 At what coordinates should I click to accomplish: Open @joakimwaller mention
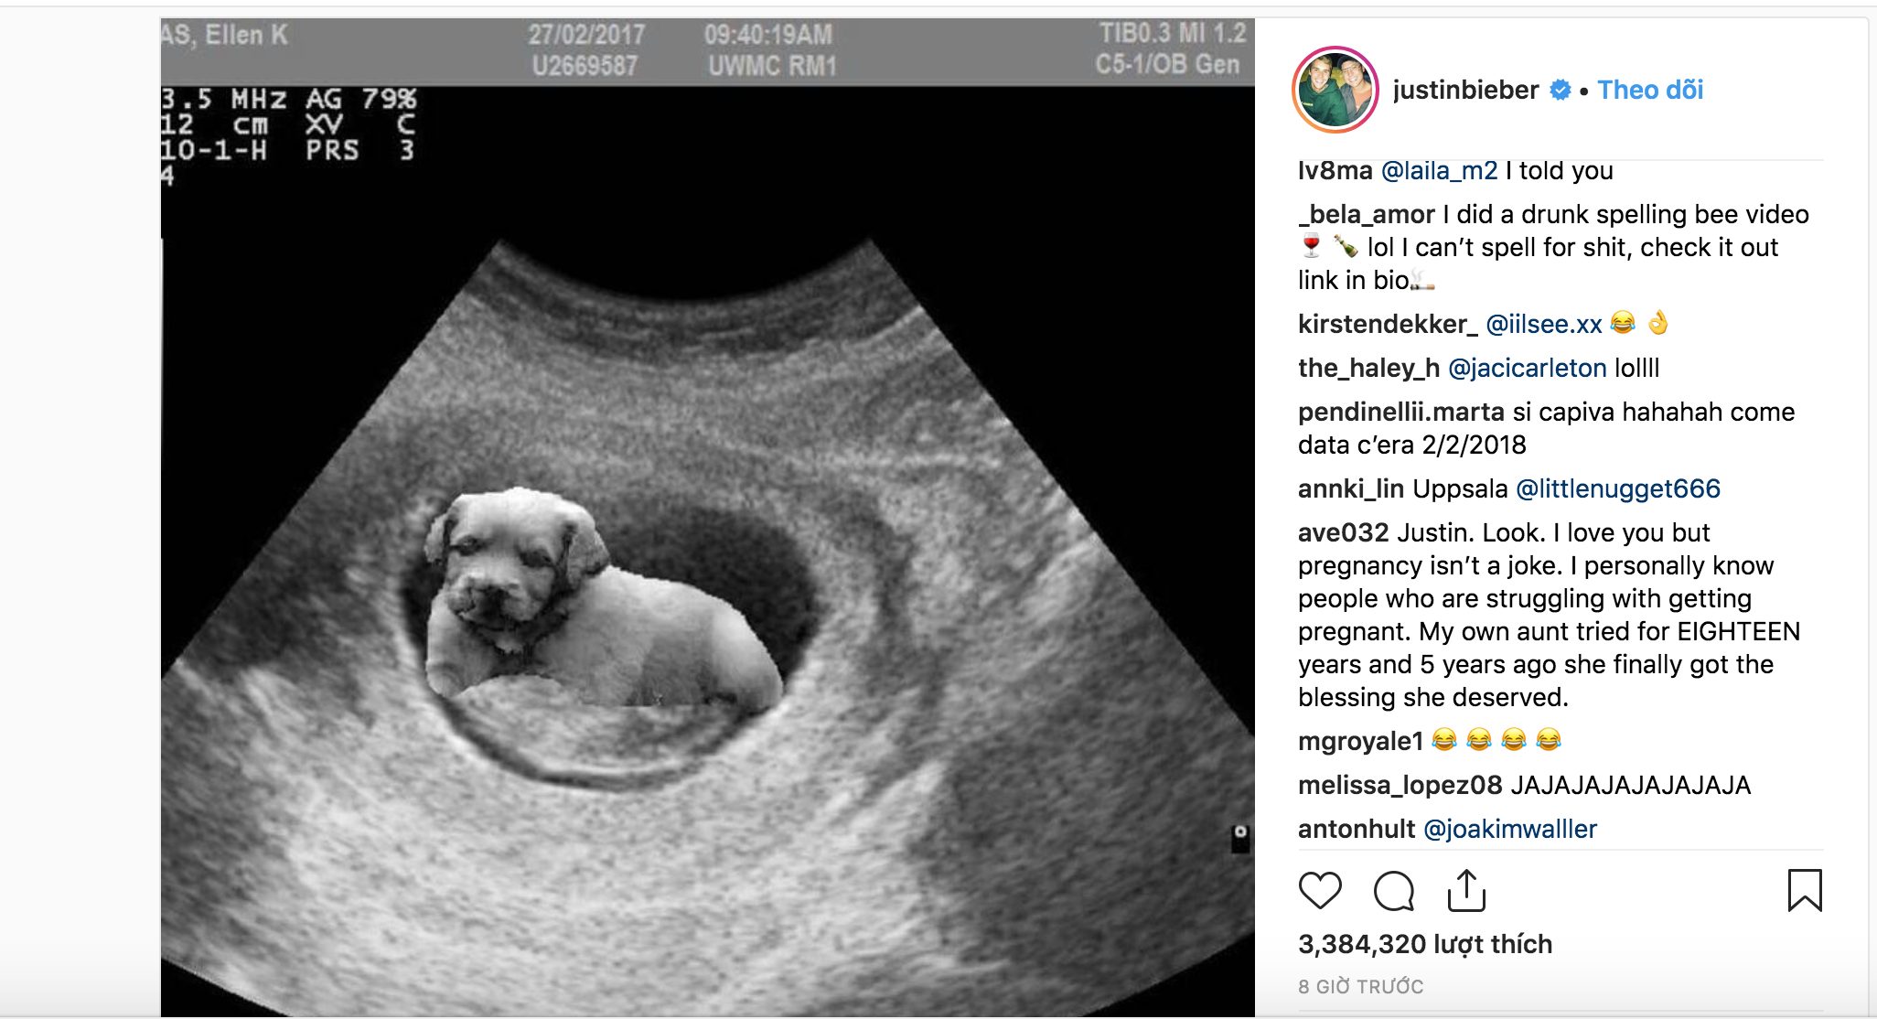(x=1510, y=829)
